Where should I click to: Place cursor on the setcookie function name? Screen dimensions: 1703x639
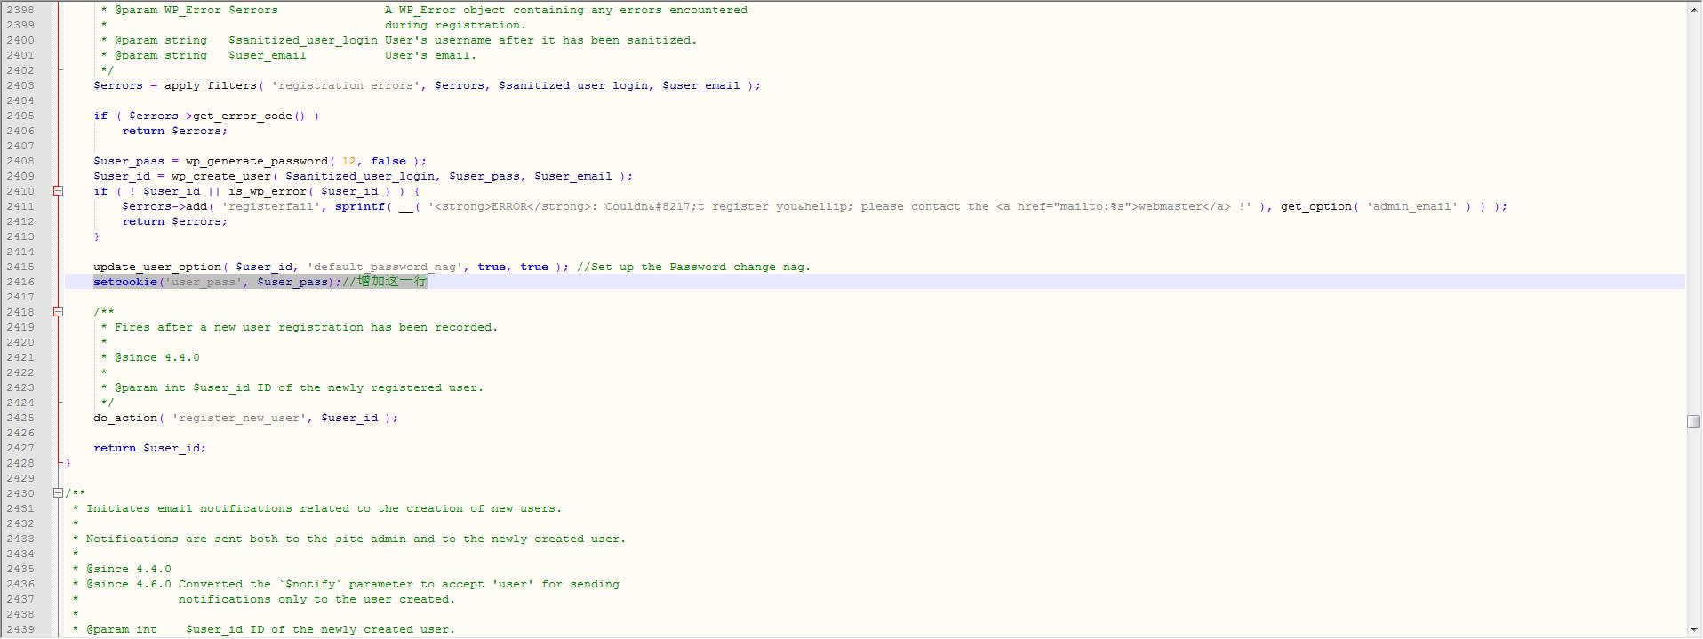pyautogui.click(x=125, y=282)
